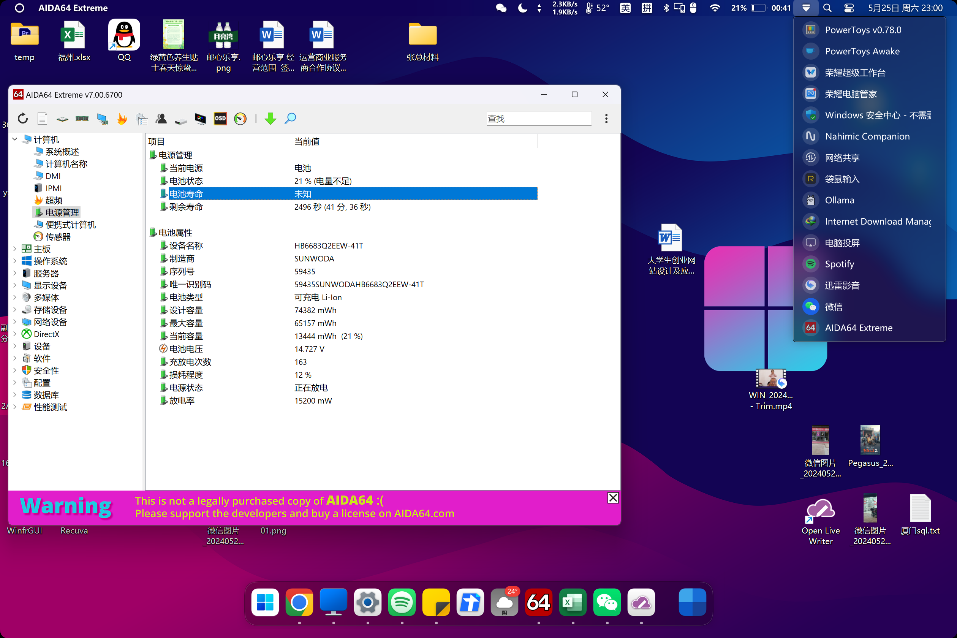Click the green download arrow icon
This screenshot has height=638, width=957.
[x=270, y=119]
